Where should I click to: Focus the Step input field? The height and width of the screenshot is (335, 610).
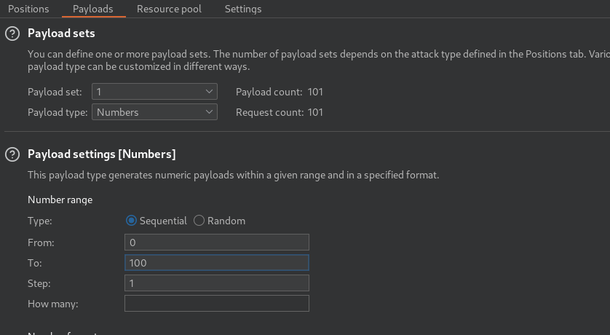(x=216, y=283)
